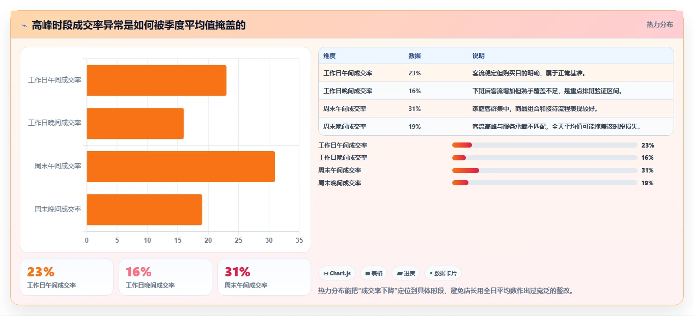Click the 16% value in the table
Image resolution: width=694 pixels, height=316 pixels.
(414, 91)
